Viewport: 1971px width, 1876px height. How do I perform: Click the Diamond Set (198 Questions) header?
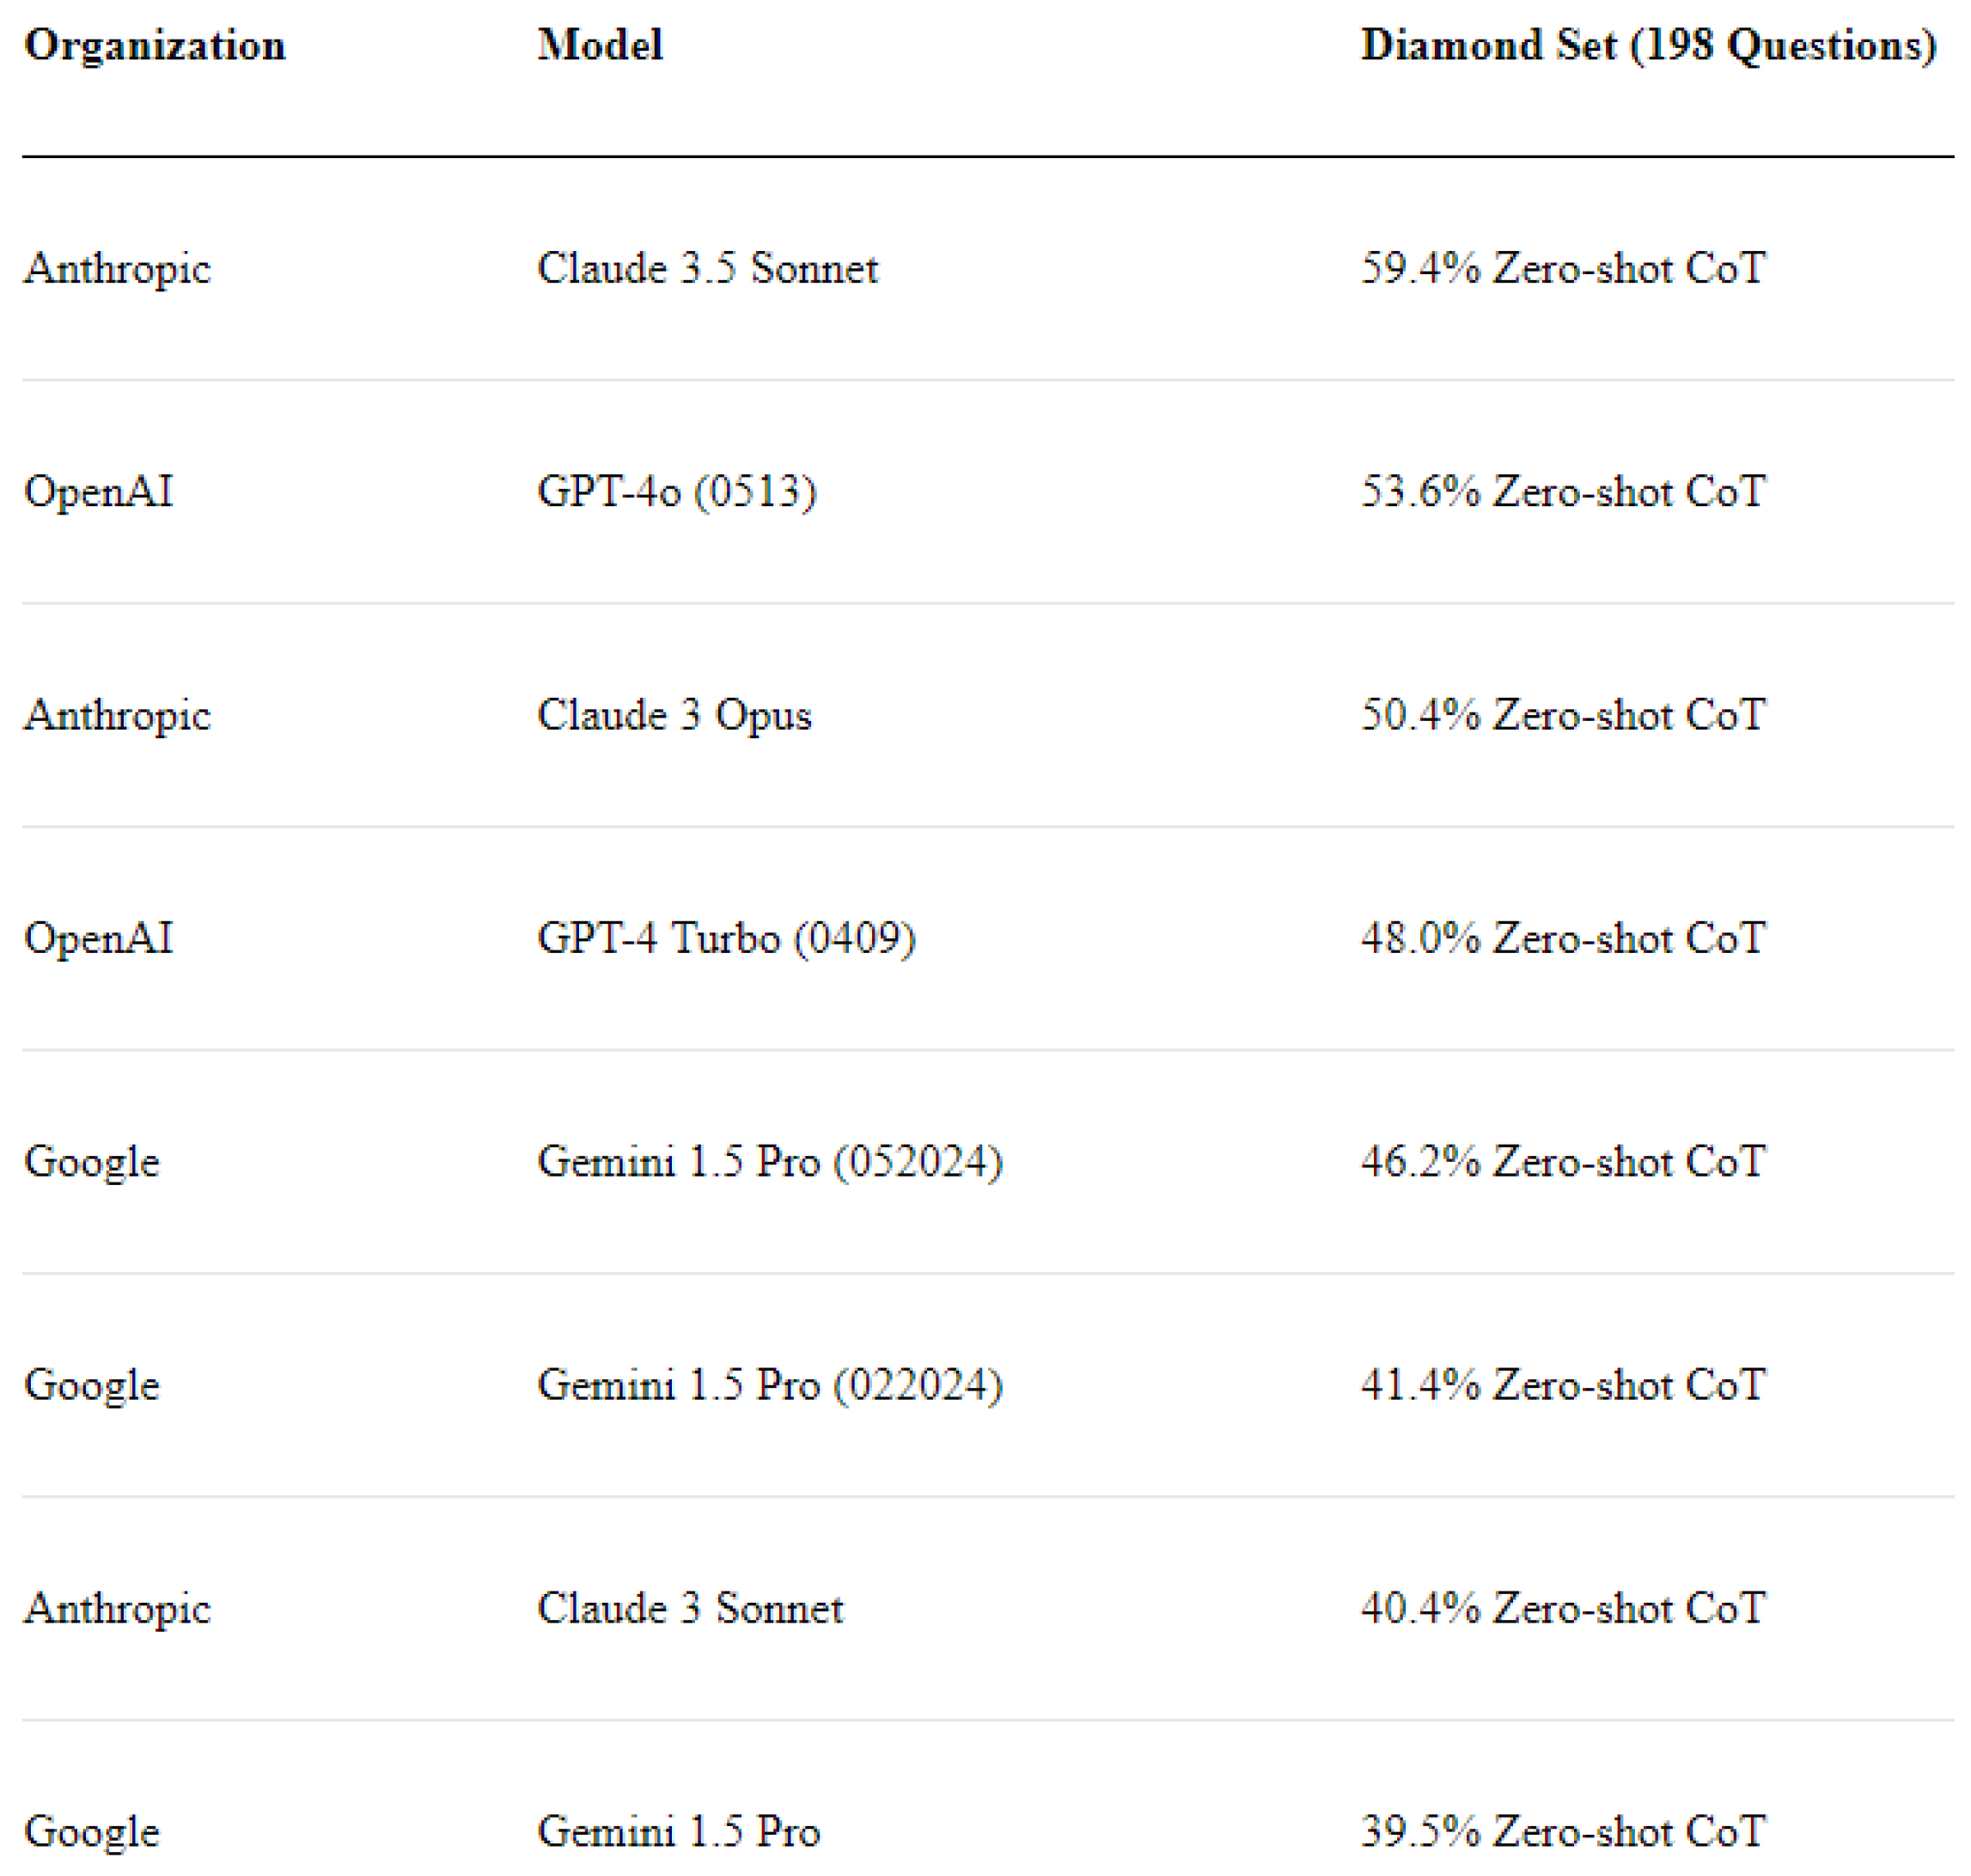(1648, 45)
